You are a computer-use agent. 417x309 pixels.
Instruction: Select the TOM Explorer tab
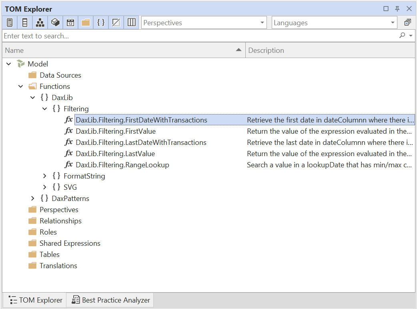tap(35, 300)
